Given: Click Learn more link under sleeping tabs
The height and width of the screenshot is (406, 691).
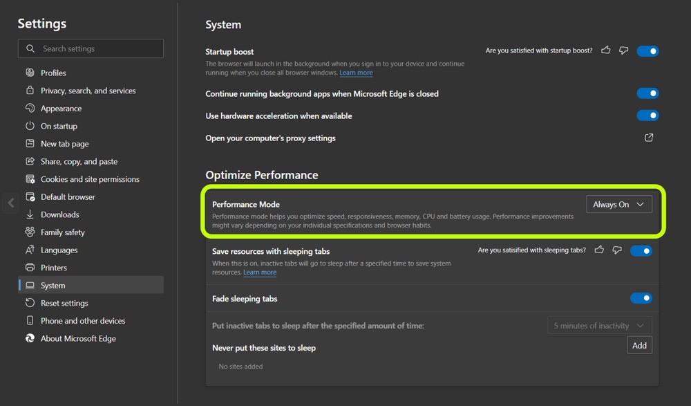Looking at the screenshot, I should click(260, 273).
